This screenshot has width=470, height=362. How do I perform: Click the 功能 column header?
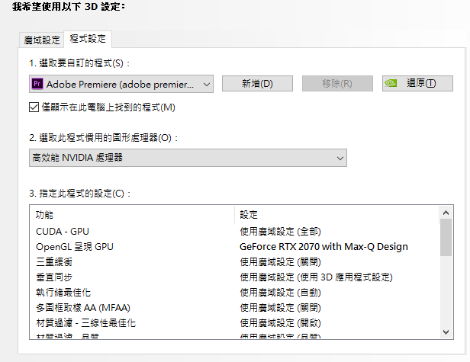point(132,215)
